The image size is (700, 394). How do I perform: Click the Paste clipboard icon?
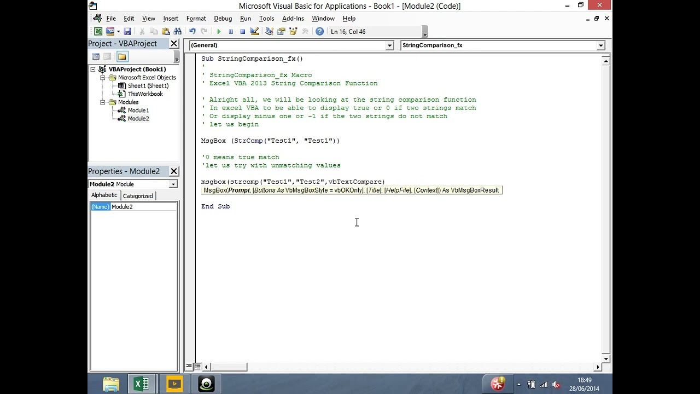pyautogui.click(x=166, y=32)
